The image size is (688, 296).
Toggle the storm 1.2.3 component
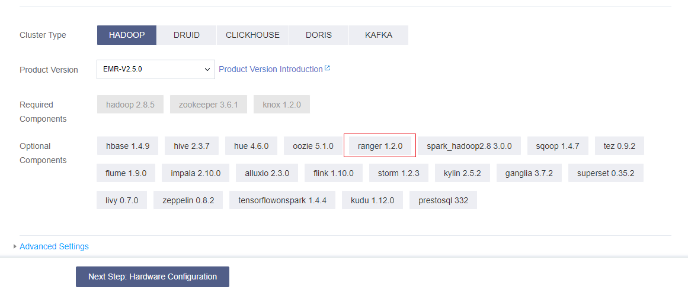point(398,173)
